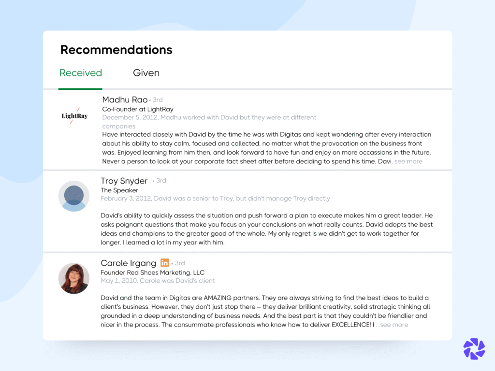Viewport: 495px width, 371px height.
Task: Open the purple pinwheel logo in bottom corner
Action: [474, 349]
